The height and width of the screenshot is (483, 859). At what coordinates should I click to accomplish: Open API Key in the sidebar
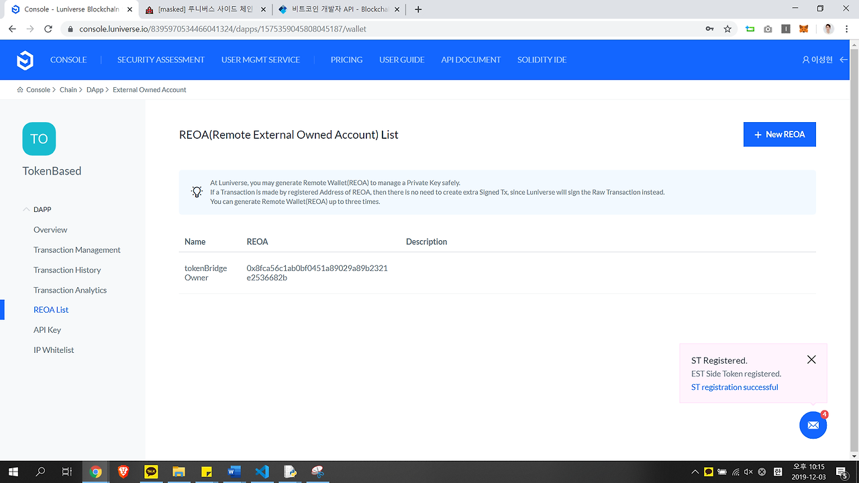[47, 330]
